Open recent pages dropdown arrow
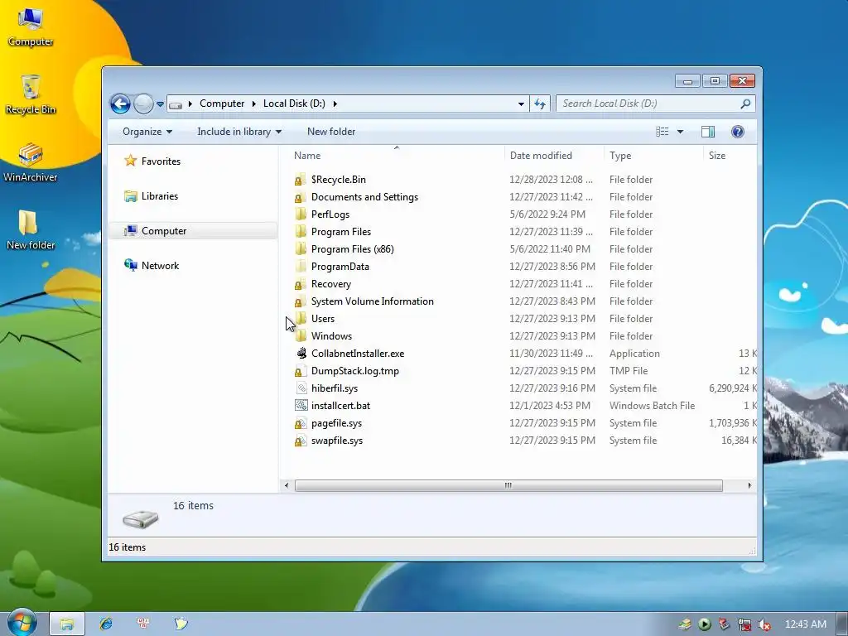Screen dimensions: 848x636 coord(160,104)
